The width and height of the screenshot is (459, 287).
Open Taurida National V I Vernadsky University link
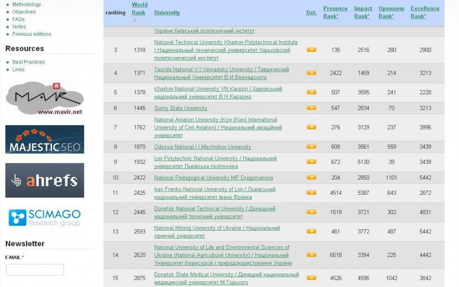coord(221,73)
